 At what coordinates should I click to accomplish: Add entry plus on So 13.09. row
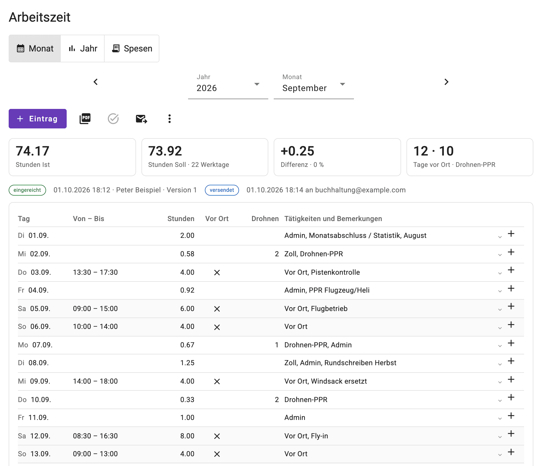tap(511, 452)
